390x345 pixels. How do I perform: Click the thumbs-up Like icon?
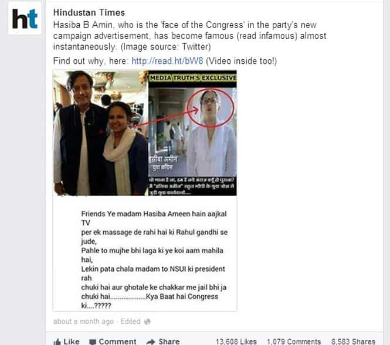coord(57,341)
